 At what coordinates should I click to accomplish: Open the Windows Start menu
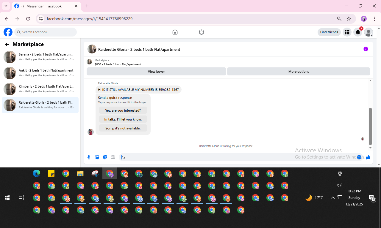coord(7,198)
